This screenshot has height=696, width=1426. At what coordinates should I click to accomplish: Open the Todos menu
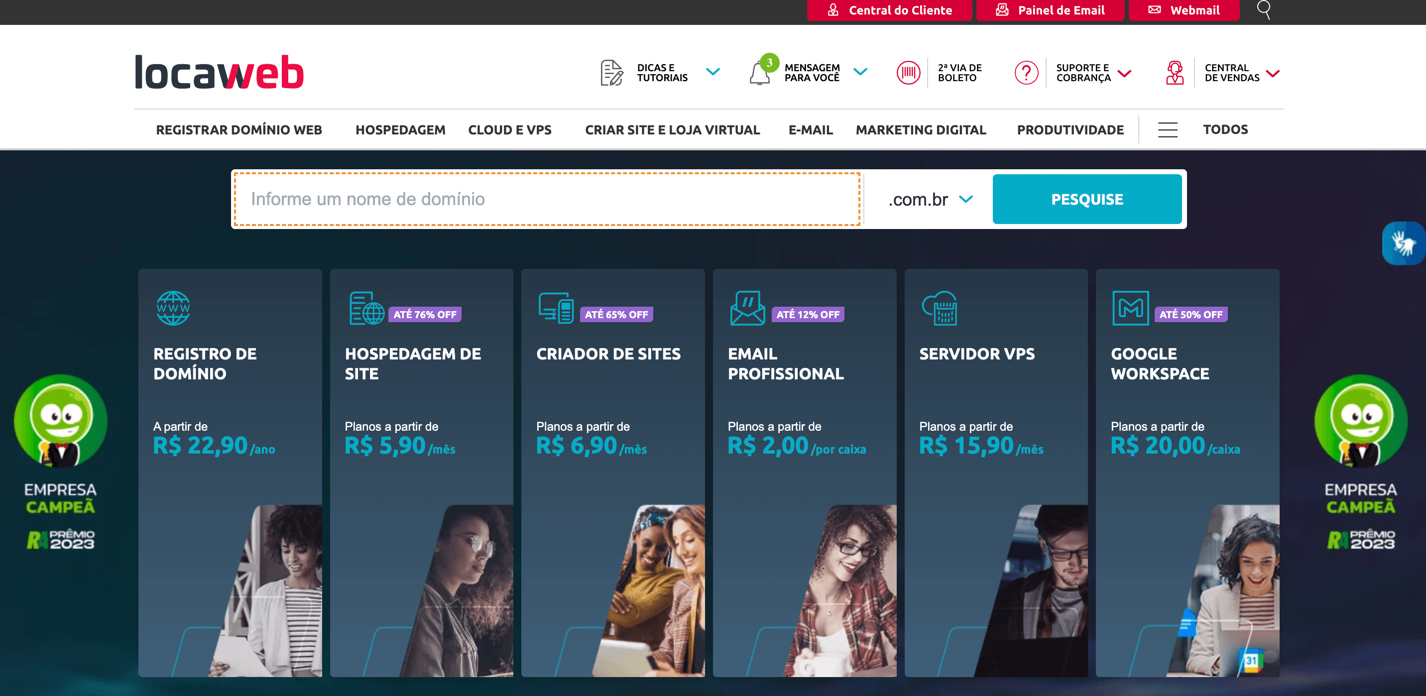coord(1225,129)
